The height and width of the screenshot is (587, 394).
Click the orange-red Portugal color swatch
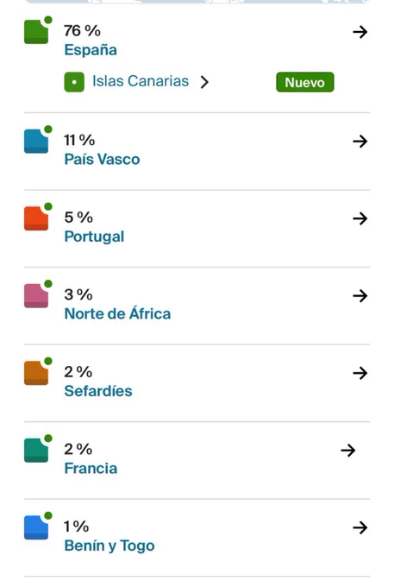(36, 218)
